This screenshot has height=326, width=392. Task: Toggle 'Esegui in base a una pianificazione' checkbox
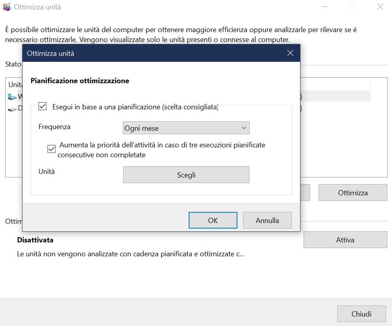(42, 106)
